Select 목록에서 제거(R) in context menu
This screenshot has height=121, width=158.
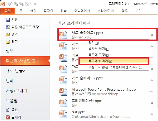tap(114, 61)
